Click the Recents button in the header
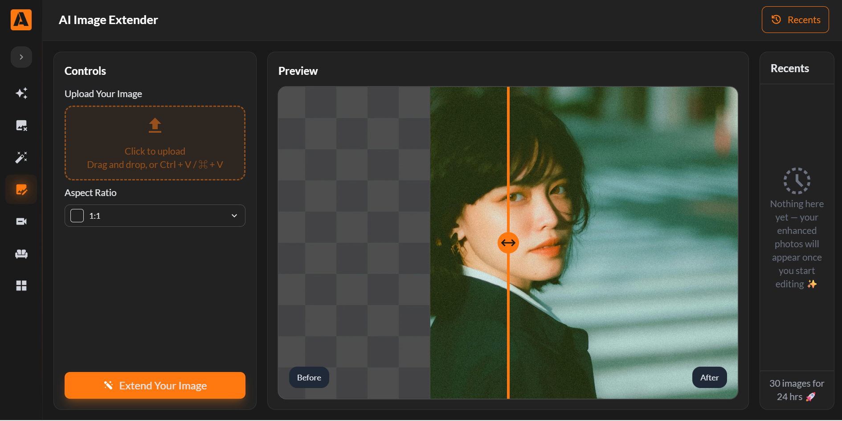This screenshot has height=421, width=842. [x=795, y=20]
